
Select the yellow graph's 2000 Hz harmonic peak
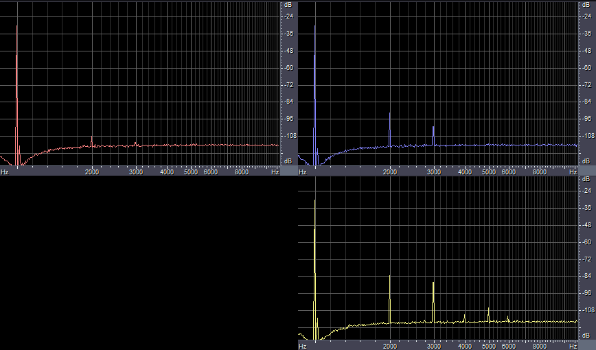389,299
